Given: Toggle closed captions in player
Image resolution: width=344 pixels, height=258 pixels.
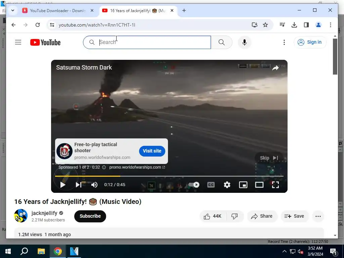Looking at the screenshot, I should tap(211, 185).
